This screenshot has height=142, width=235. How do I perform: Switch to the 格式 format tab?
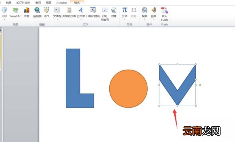tap(77, 3)
